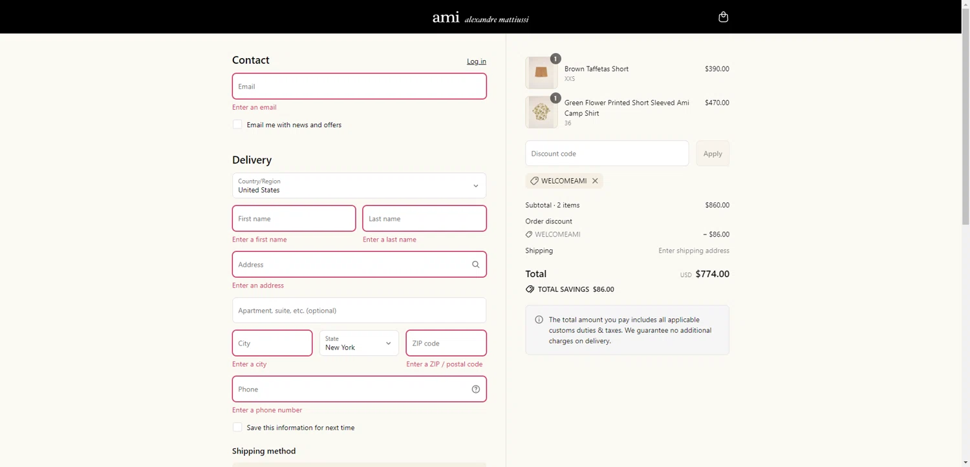970x467 pixels.
Task: Focus the City input field
Action: pos(272,343)
